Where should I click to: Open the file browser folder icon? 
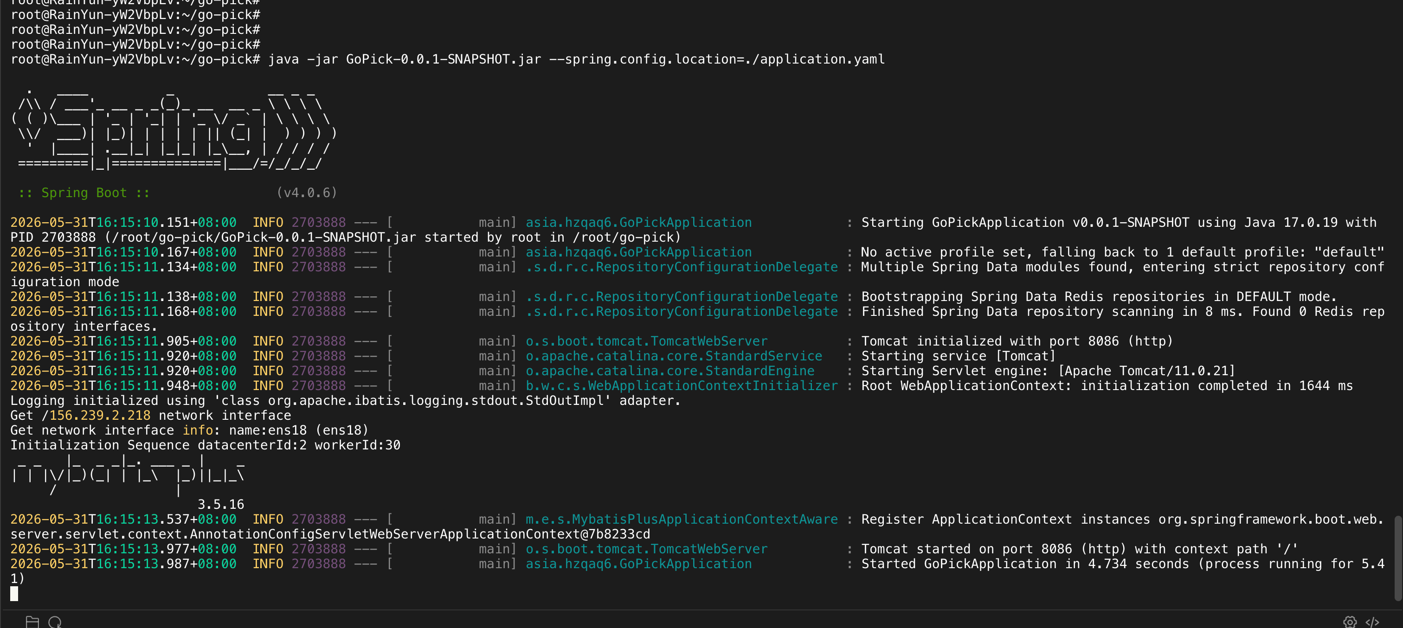point(32,622)
